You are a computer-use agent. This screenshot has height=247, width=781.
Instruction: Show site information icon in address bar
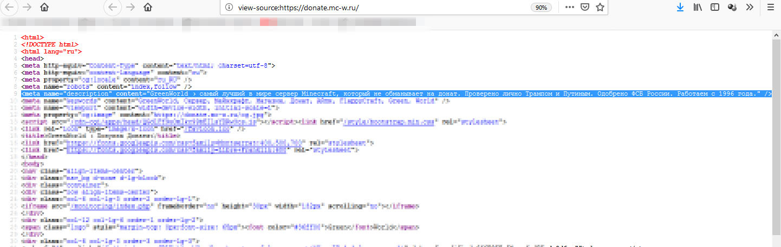[229, 8]
